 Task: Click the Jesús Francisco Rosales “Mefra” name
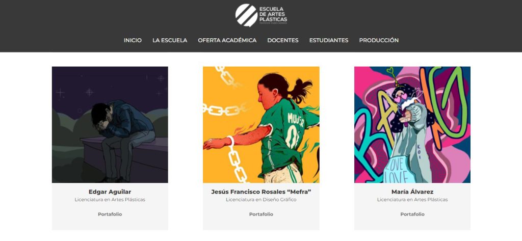coord(261,192)
